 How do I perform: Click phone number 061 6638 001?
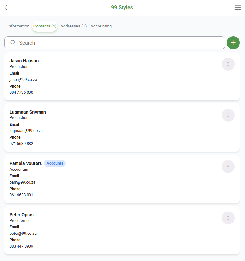pyautogui.click(x=21, y=195)
